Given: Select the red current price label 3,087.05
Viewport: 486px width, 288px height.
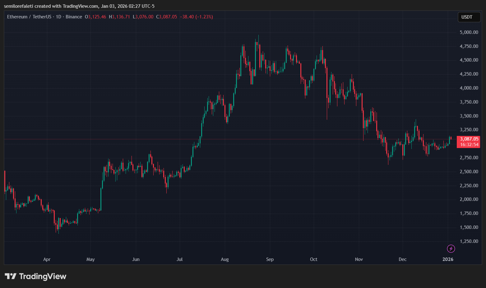Looking at the screenshot, I should tap(469, 139).
